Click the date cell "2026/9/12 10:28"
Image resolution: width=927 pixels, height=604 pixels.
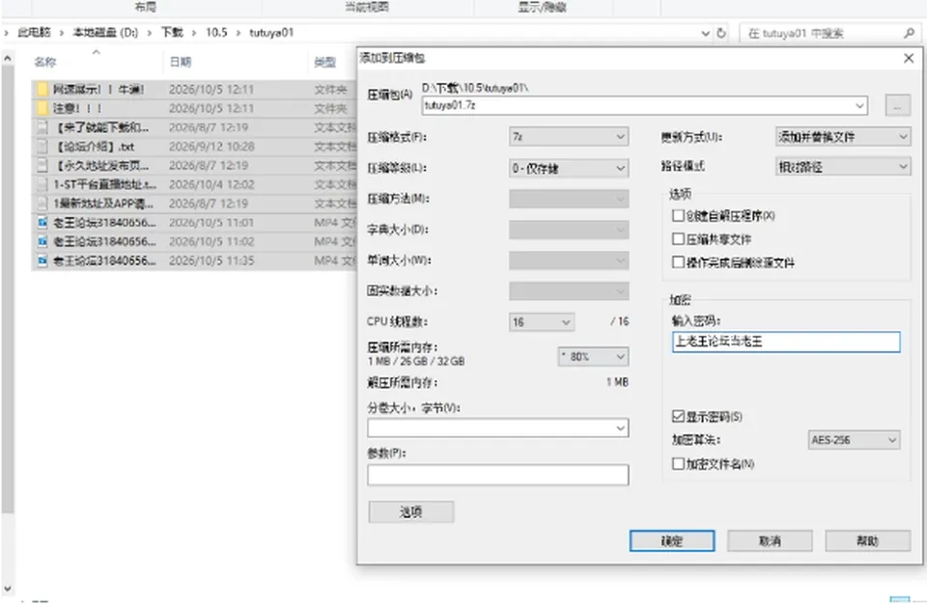211,147
